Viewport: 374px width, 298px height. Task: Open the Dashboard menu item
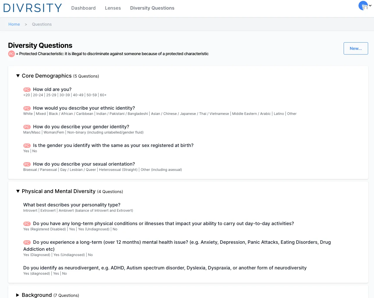pos(83,8)
